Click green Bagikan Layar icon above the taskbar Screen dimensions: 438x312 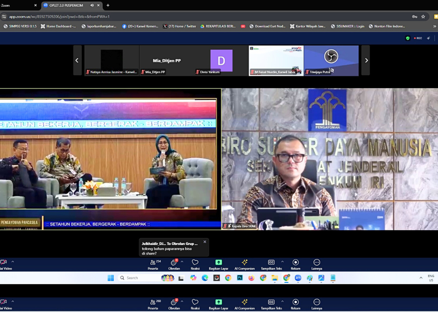(219, 264)
